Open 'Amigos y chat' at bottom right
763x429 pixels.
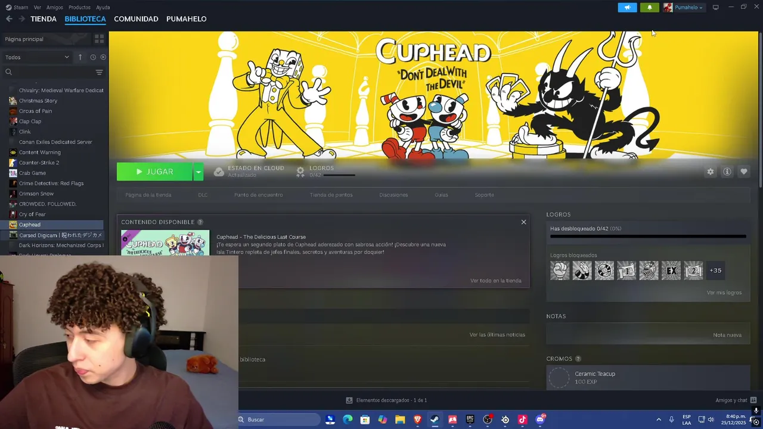point(736,400)
